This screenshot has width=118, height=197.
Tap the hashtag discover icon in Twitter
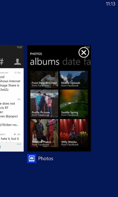tap(1, 62)
